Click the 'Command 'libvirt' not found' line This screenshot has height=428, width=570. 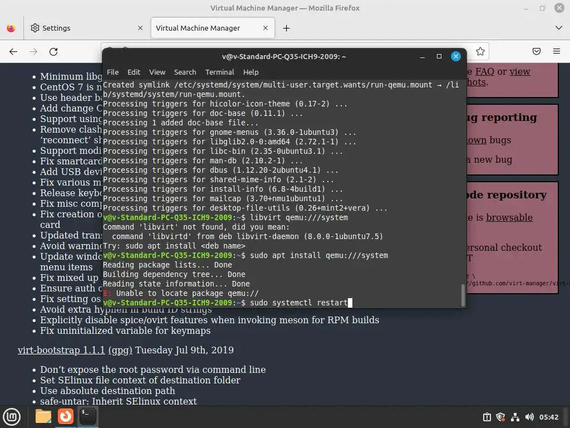coord(196,227)
